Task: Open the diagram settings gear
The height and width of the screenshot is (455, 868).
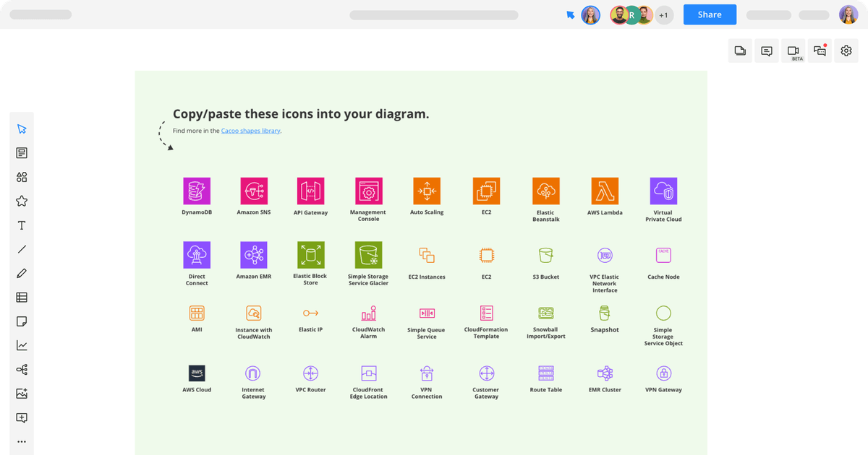Action: pos(846,51)
